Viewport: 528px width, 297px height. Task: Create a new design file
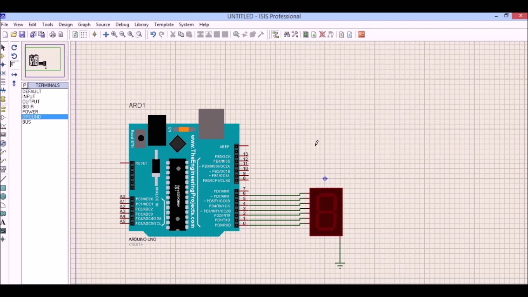5,35
